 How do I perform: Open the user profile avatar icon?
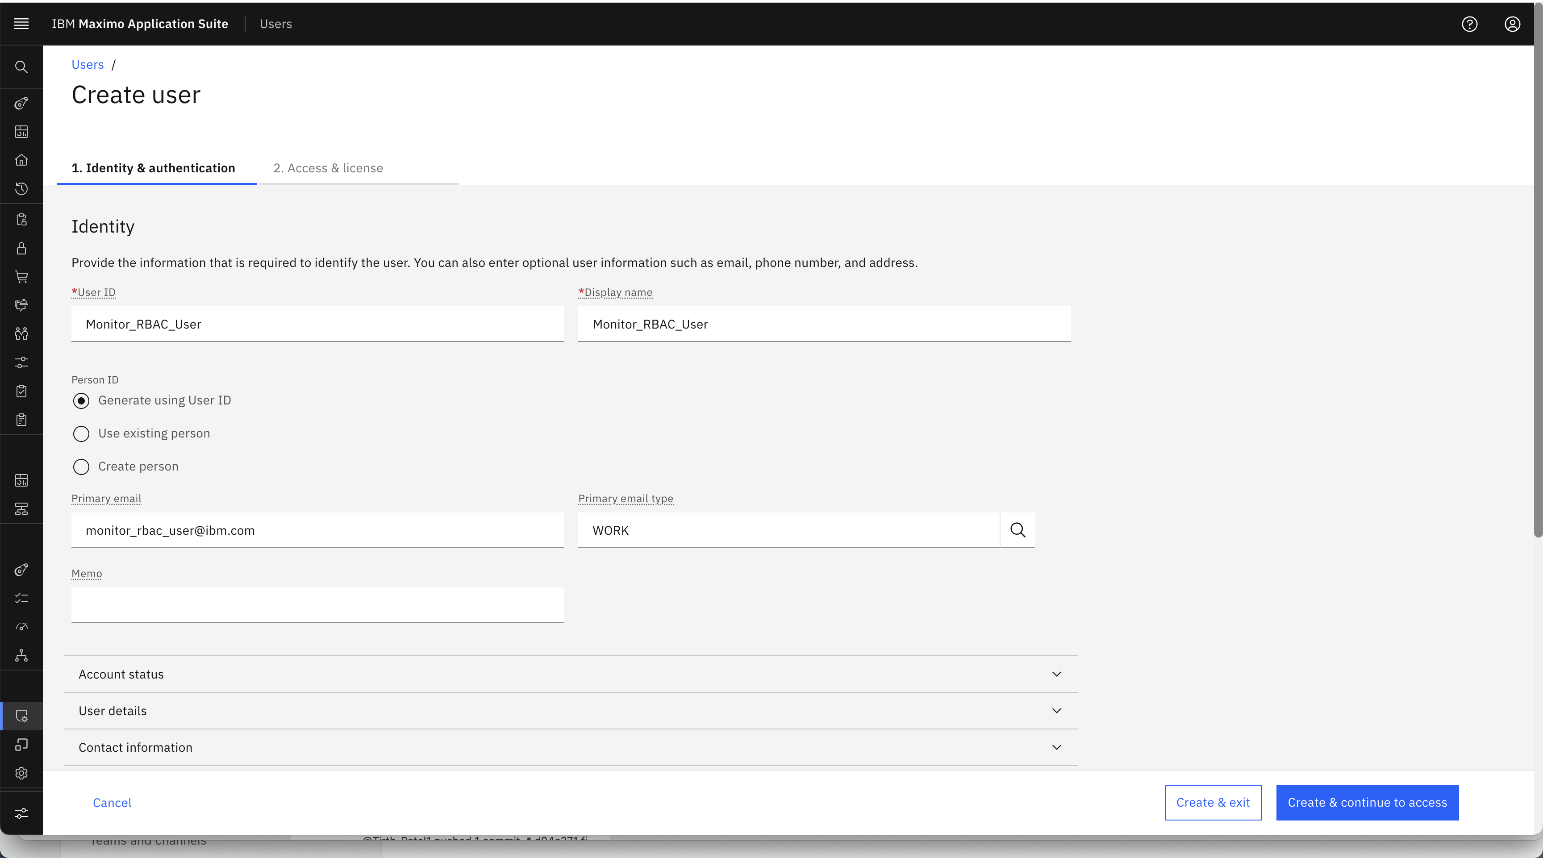(1512, 24)
